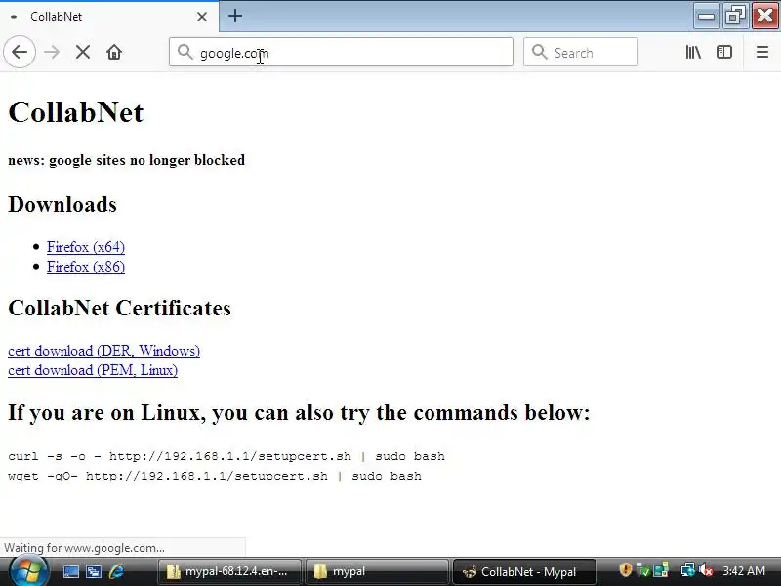Focus the Search box
This screenshot has width=781, height=586.
click(580, 52)
